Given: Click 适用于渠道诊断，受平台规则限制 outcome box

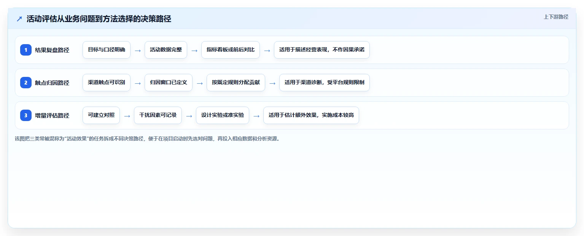Looking at the screenshot, I should [325, 83].
